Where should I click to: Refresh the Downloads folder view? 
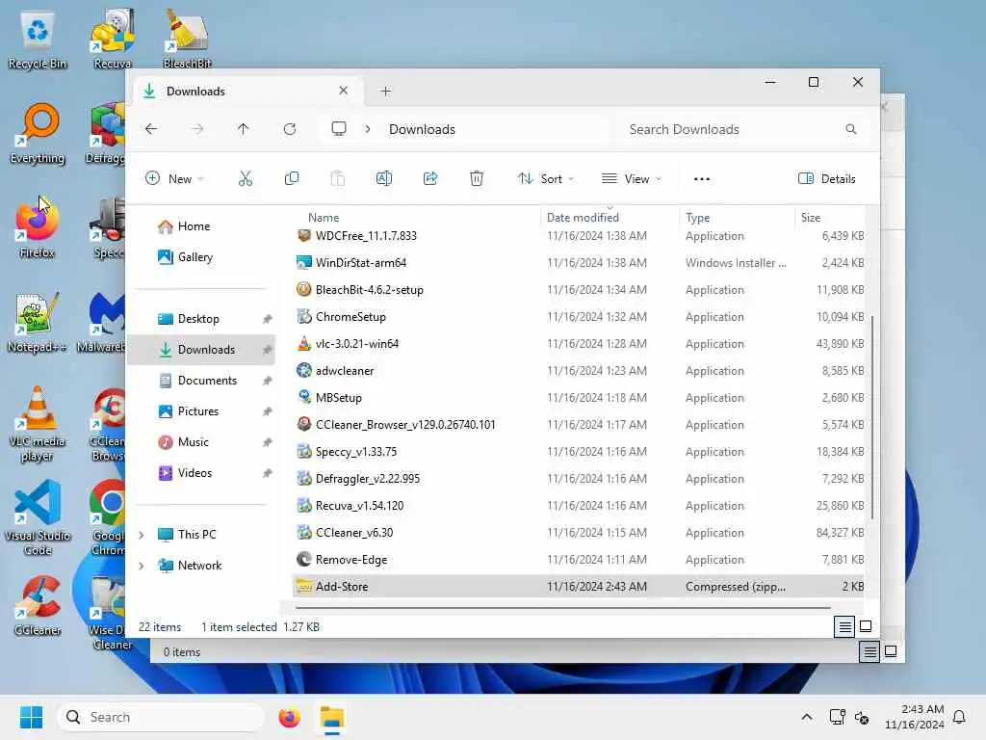tap(290, 129)
